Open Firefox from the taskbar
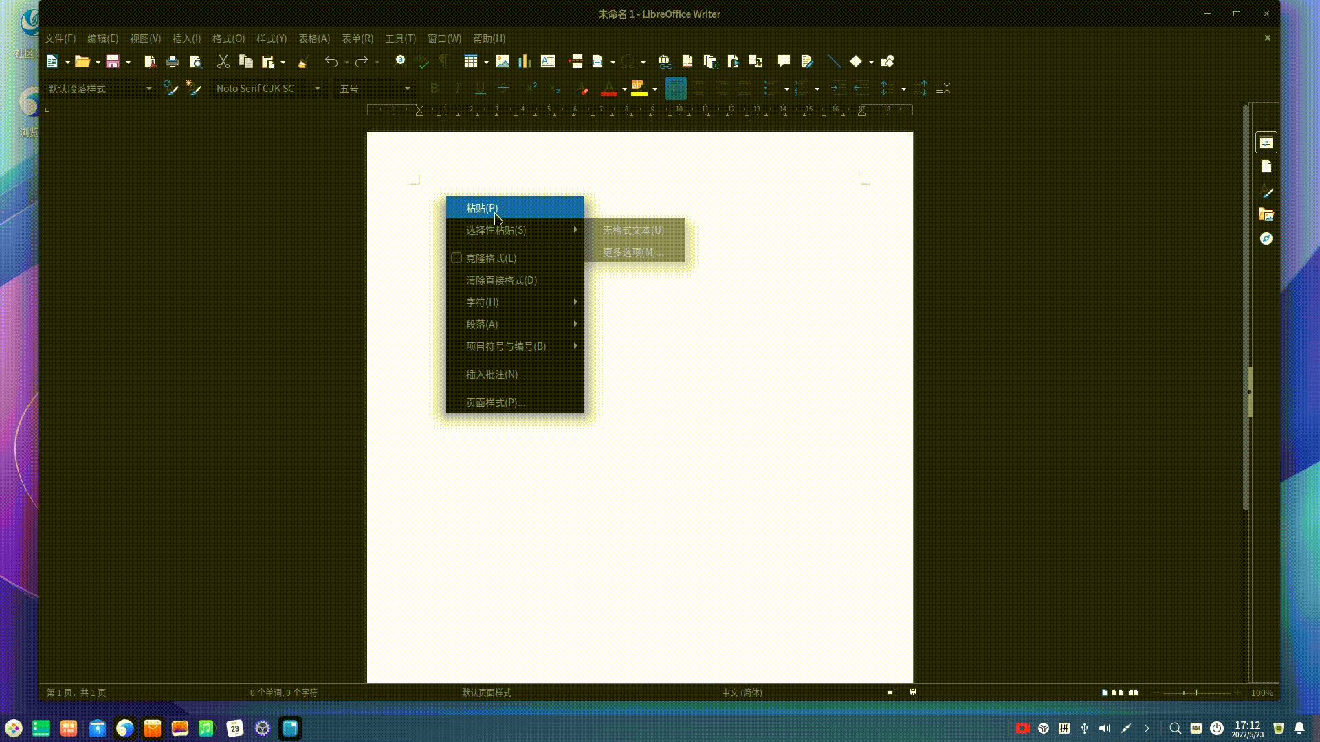1320x742 pixels. [x=124, y=728]
